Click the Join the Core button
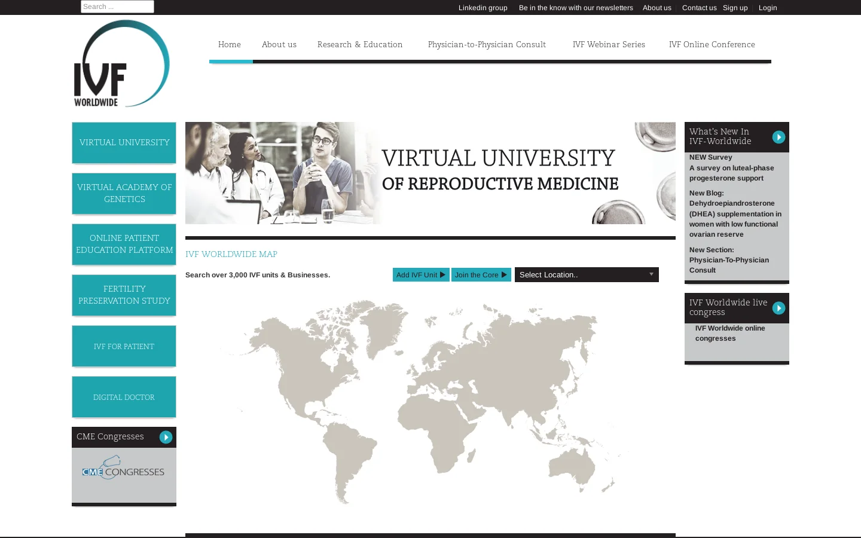The height and width of the screenshot is (538, 861). (481, 274)
